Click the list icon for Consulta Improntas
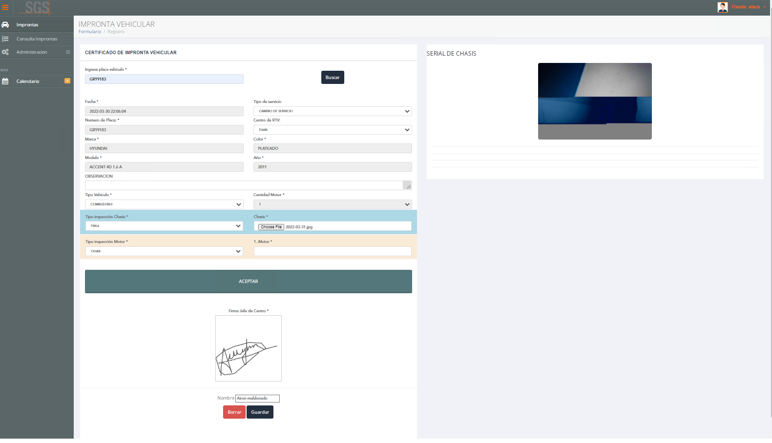 pos(5,39)
